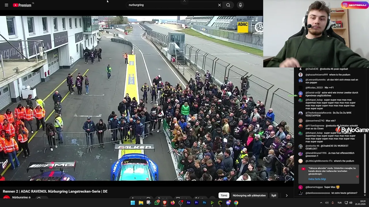369x207 pixels.
Task: Start voice search with the microphone
Action: [x=240, y=5]
